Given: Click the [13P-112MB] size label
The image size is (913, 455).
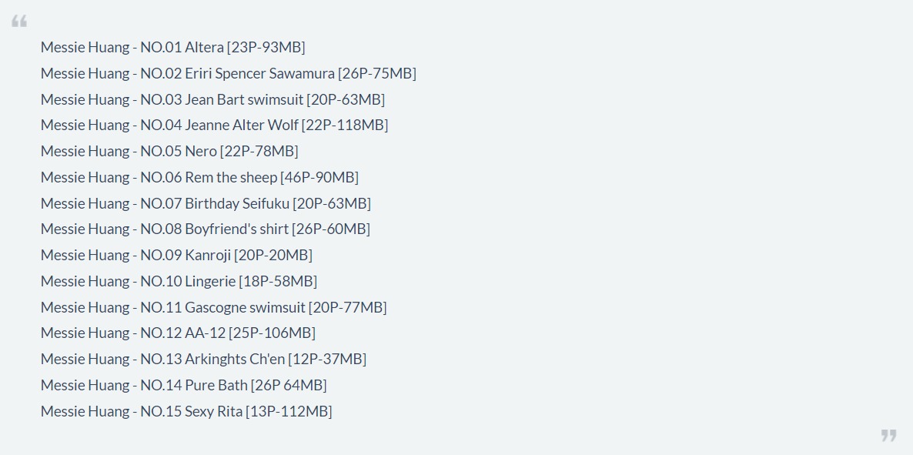Looking at the screenshot, I should click(x=289, y=411).
